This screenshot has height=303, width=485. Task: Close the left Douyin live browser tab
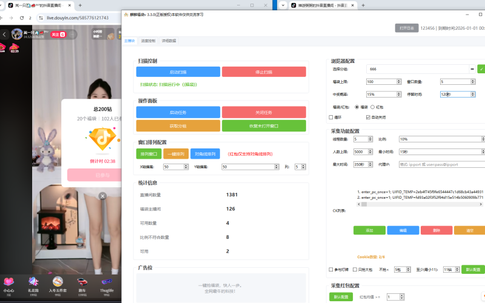pos(69,5)
